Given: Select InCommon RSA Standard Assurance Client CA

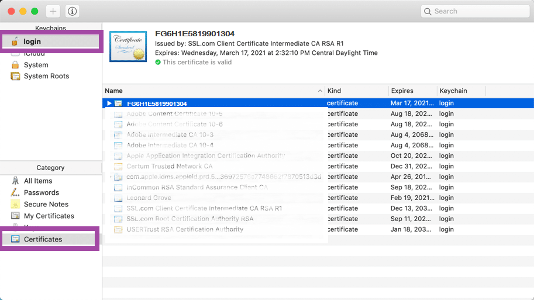Looking at the screenshot, I should (x=318, y=188).
